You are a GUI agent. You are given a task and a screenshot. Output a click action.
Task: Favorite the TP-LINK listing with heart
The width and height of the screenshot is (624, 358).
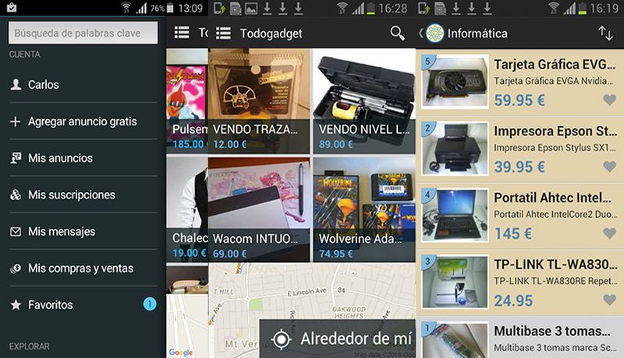(x=609, y=300)
